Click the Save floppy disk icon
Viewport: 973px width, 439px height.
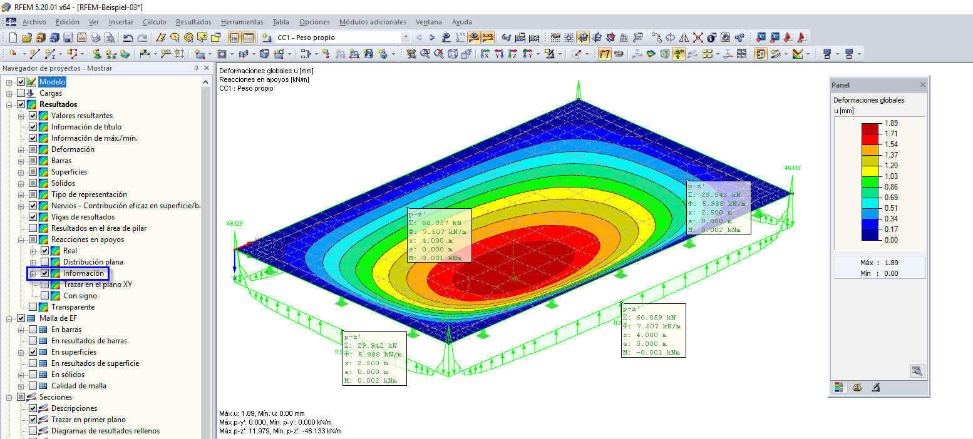tap(68, 38)
